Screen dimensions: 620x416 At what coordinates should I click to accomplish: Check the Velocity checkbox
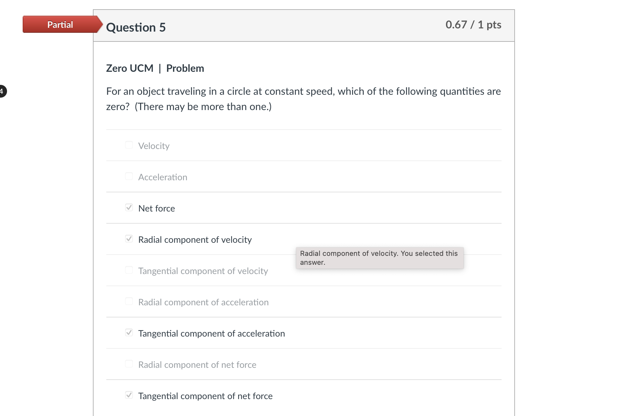[x=129, y=145]
